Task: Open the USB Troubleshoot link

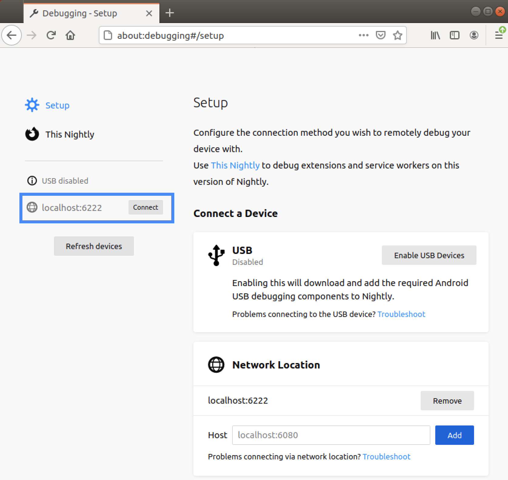Action: pos(401,314)
